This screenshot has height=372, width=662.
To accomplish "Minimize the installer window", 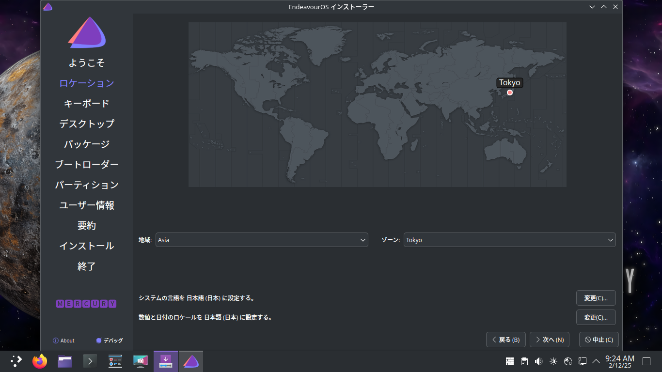I will (592, 7).
